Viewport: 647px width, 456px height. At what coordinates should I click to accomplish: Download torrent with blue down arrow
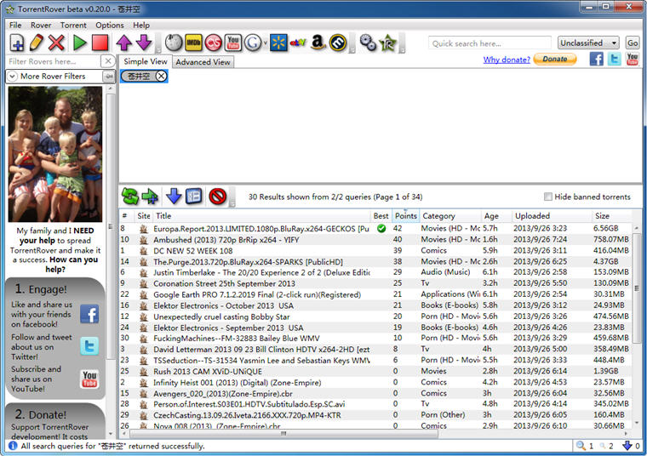tap(174, 197)
